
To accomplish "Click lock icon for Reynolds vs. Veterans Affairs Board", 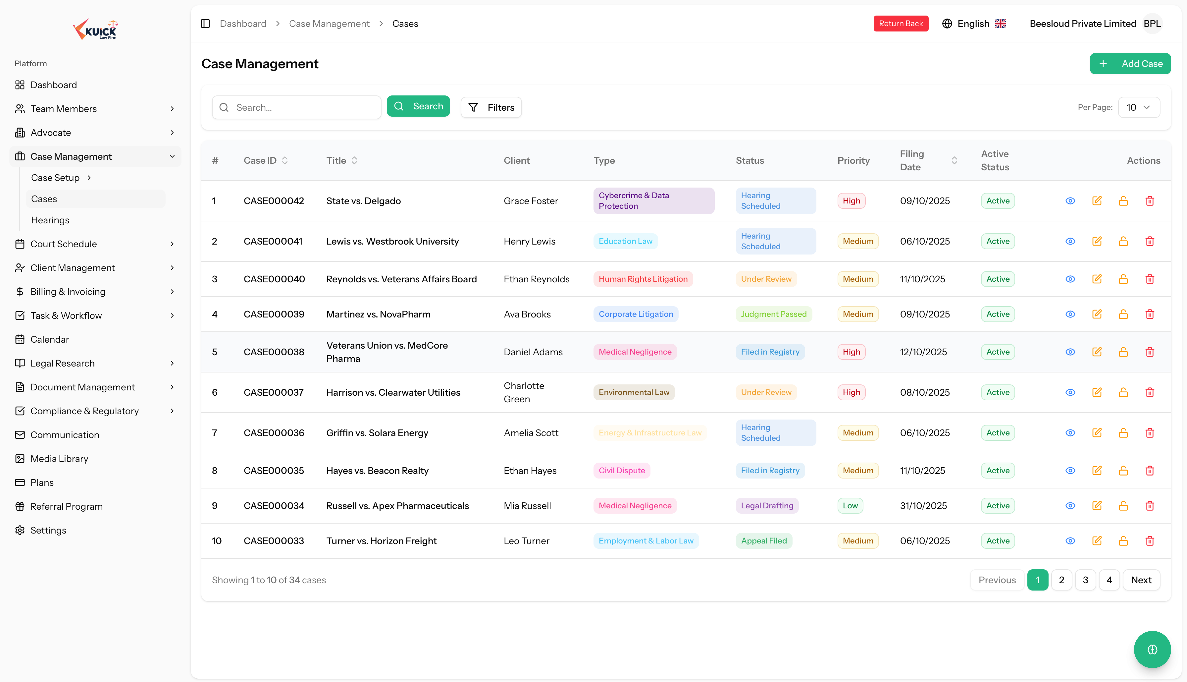I will (1123, 279).
